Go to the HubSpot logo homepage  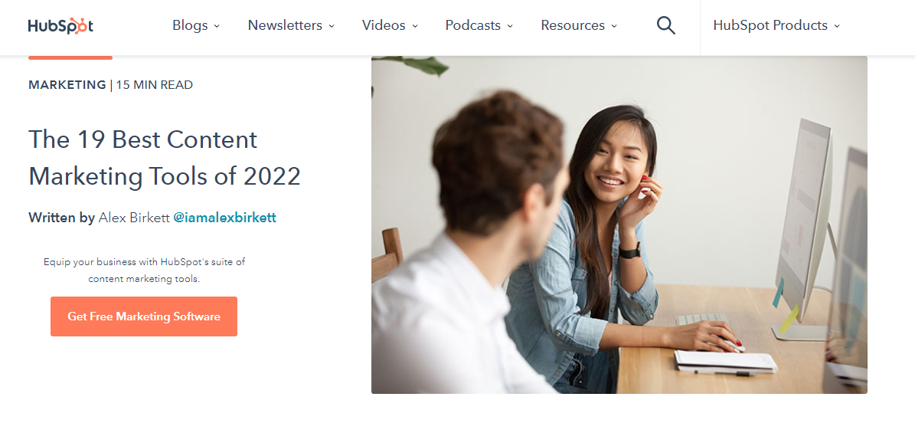point(60,26)
